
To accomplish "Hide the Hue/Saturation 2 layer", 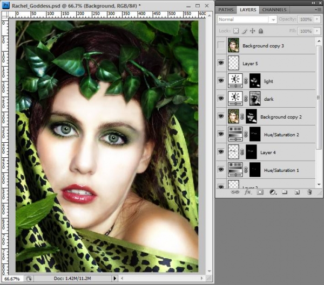I will point(221,134).
